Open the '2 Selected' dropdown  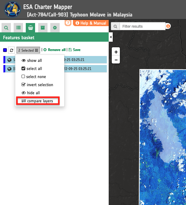[x=28, y=50]
